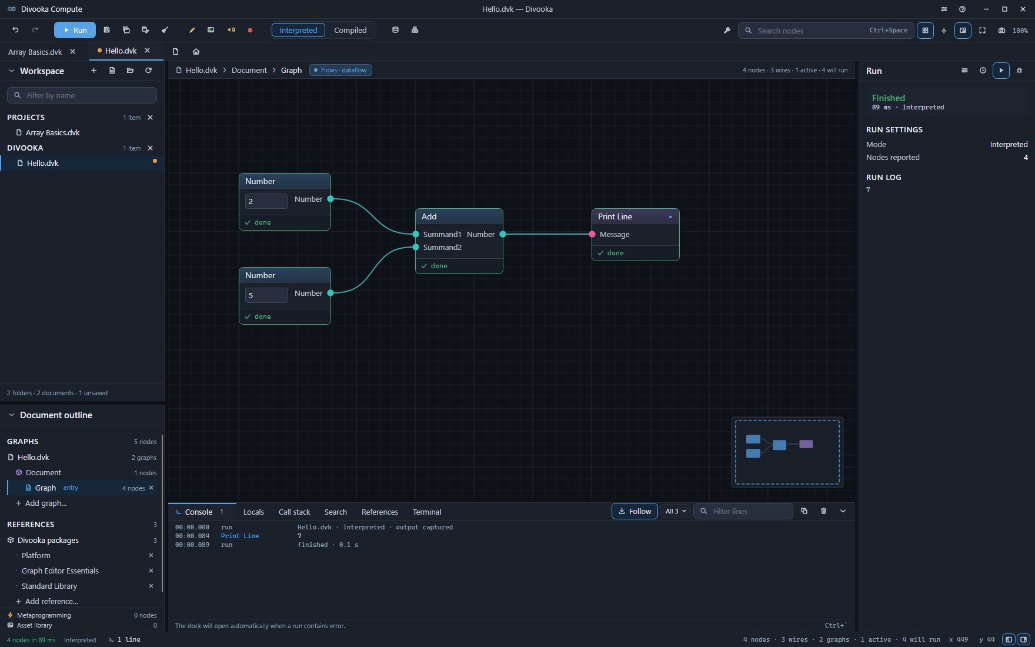Image resolution: width=1035 pixels, height=647 pixels.
Task: Click the orange sound icon in toolbar
Action: (231, 30)
